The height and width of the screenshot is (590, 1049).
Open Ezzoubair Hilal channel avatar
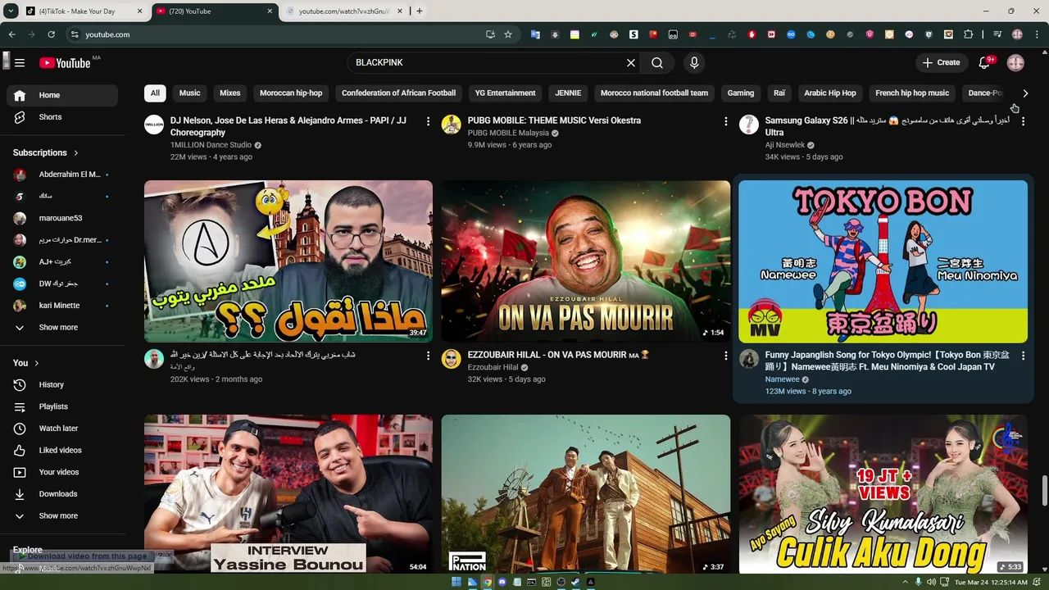pyautogui.click(x=452, y=359)
